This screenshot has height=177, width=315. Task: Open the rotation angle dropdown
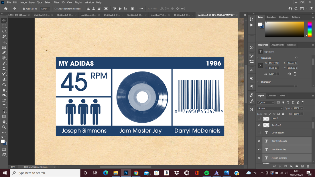pyautogui.click(x=278, y=74)
